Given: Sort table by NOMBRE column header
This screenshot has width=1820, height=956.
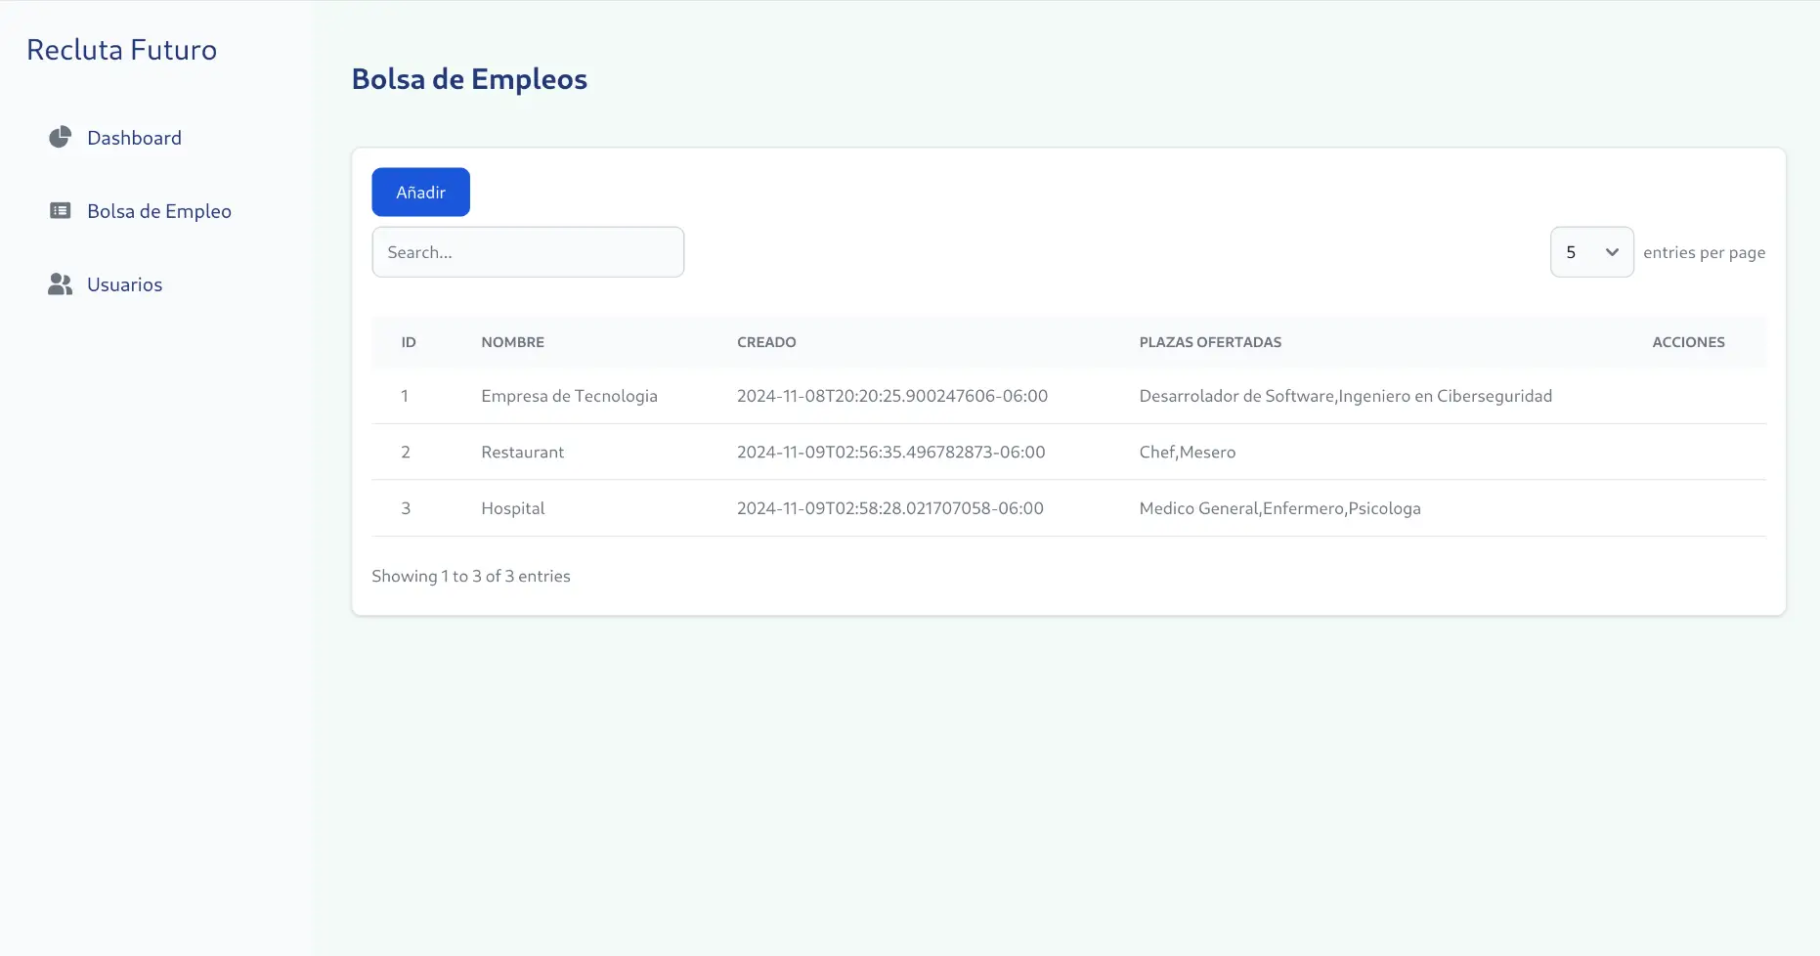Looking at the screenshot, I should tap(512, 342).
